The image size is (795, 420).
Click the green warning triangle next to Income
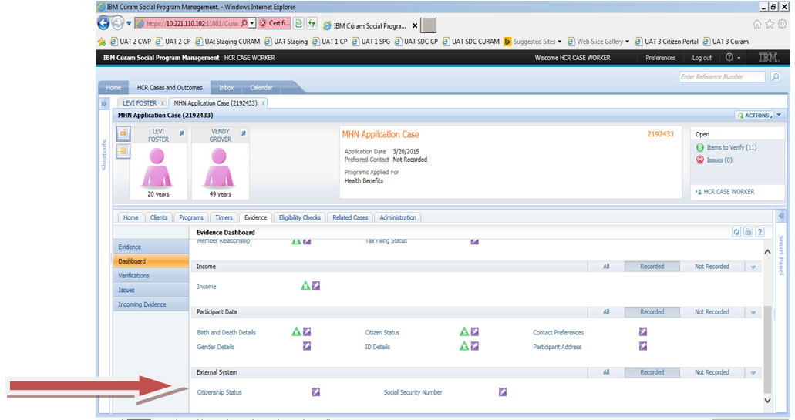coord(305,286)
